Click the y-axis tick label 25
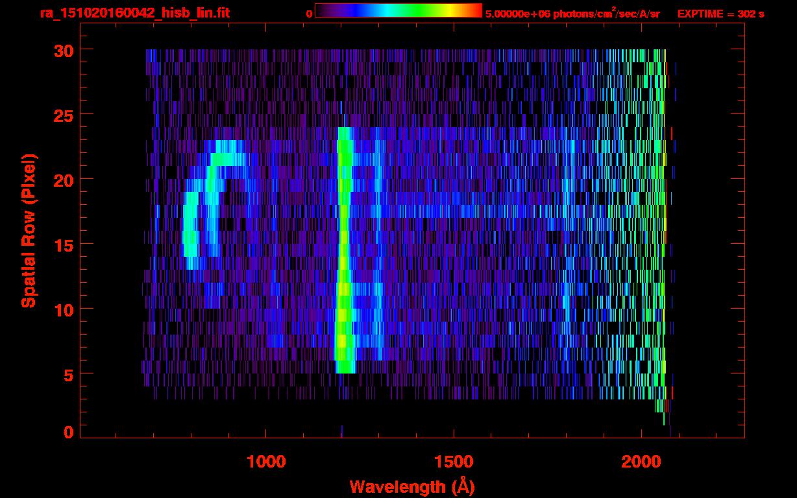 [64, 115]
